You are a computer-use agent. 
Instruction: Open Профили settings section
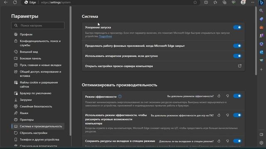tap(38, 34)
